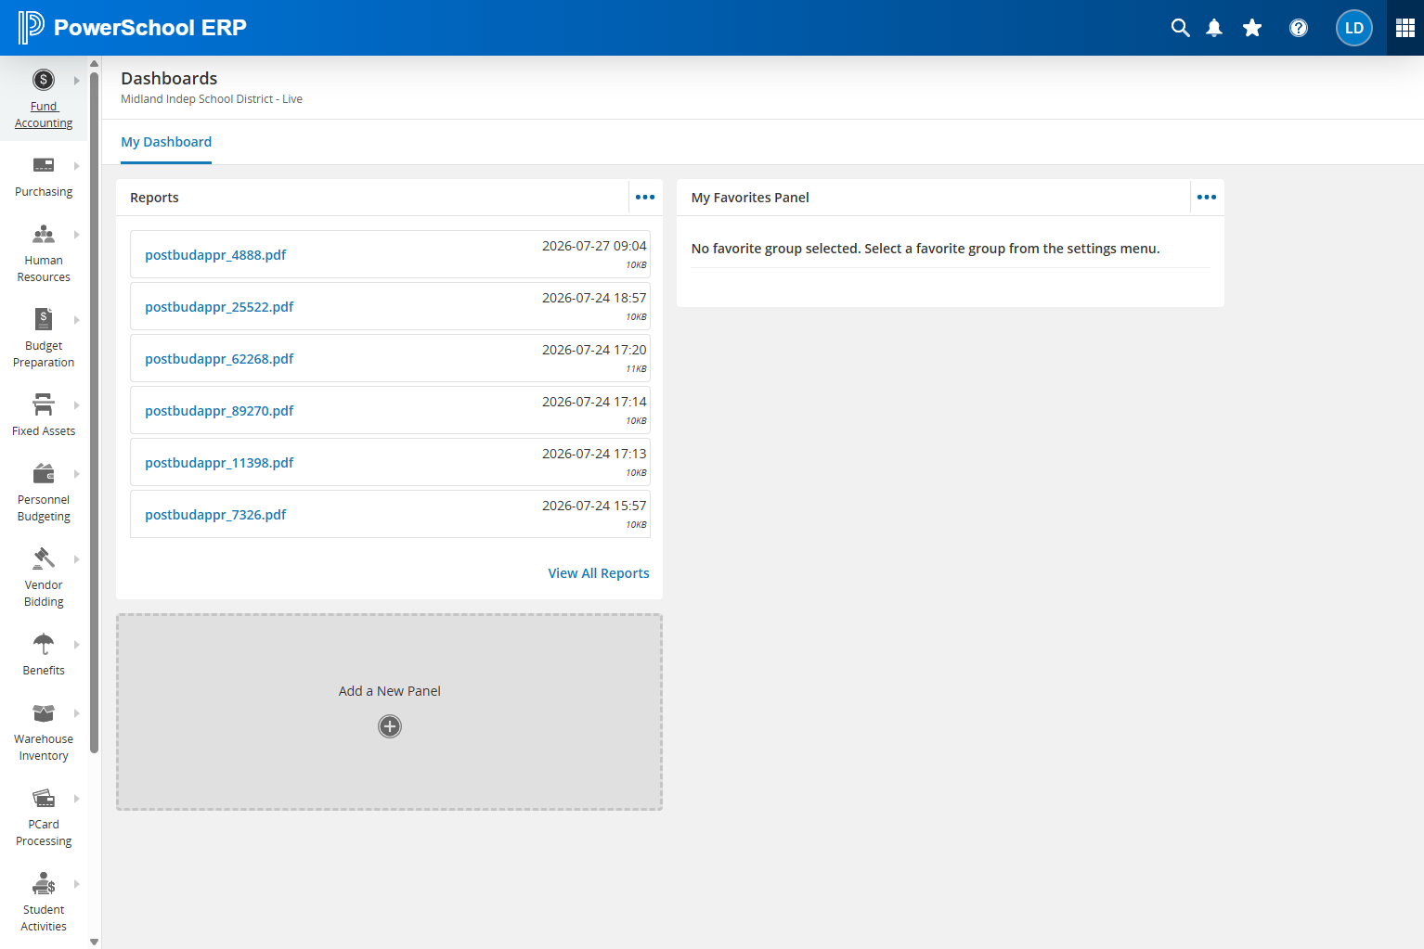Expand the Benefits submenu arrow
Screen dimensions: 1424x949
click(77, 645)
